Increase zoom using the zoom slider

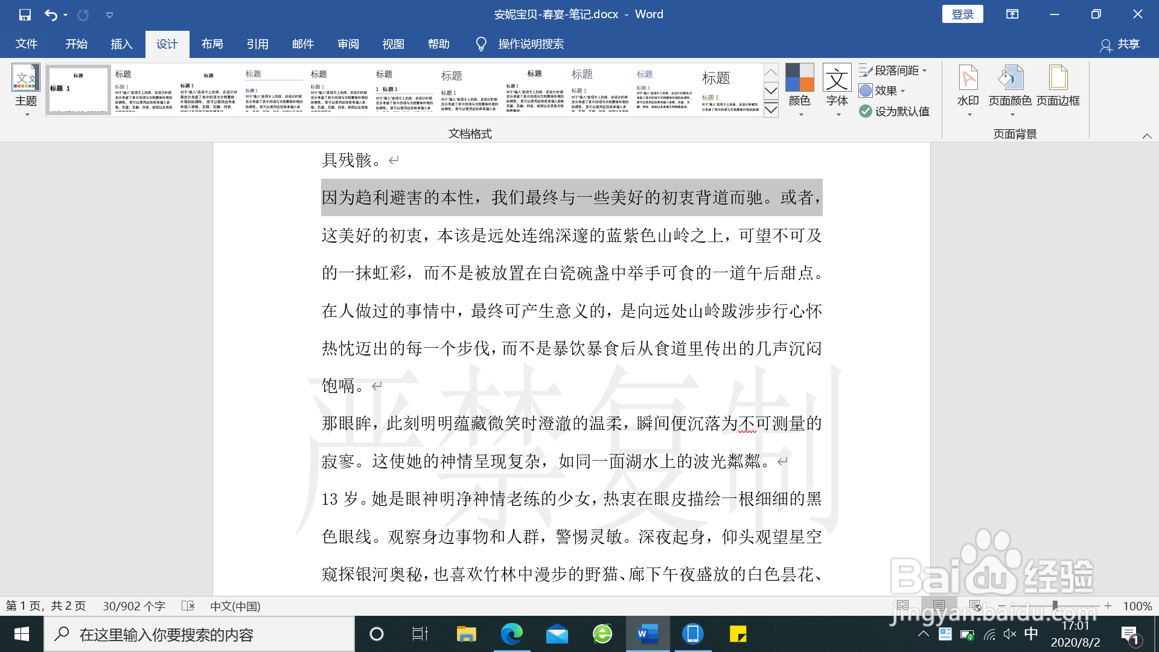(1108, 606)
